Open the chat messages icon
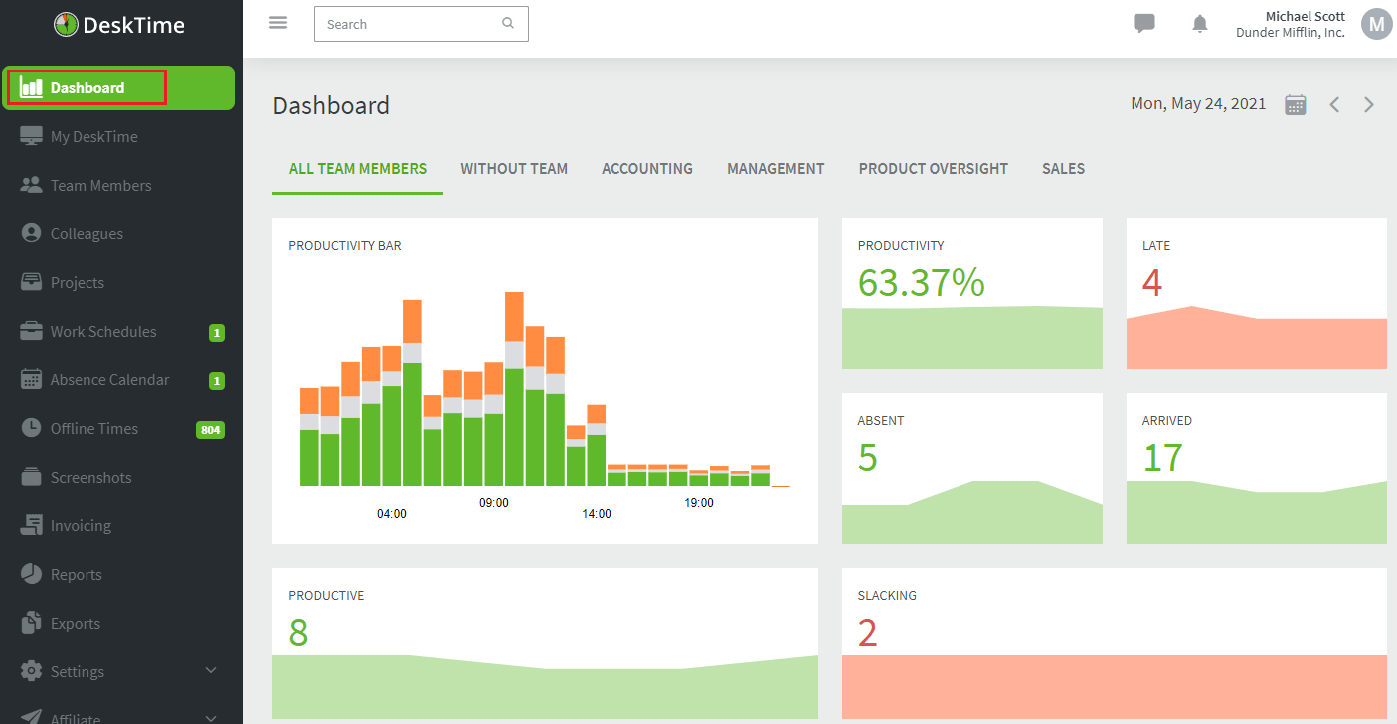The image size is (1397, 724). 1144,23
